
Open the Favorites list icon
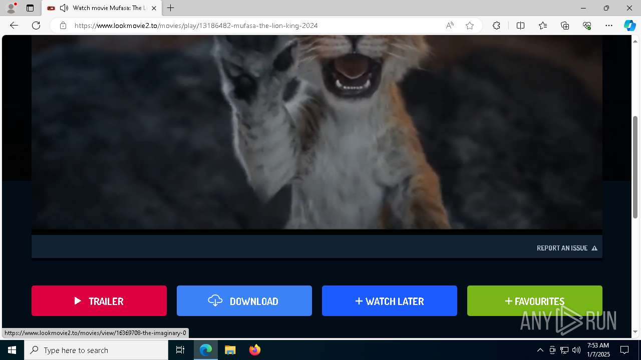(543, 25)
